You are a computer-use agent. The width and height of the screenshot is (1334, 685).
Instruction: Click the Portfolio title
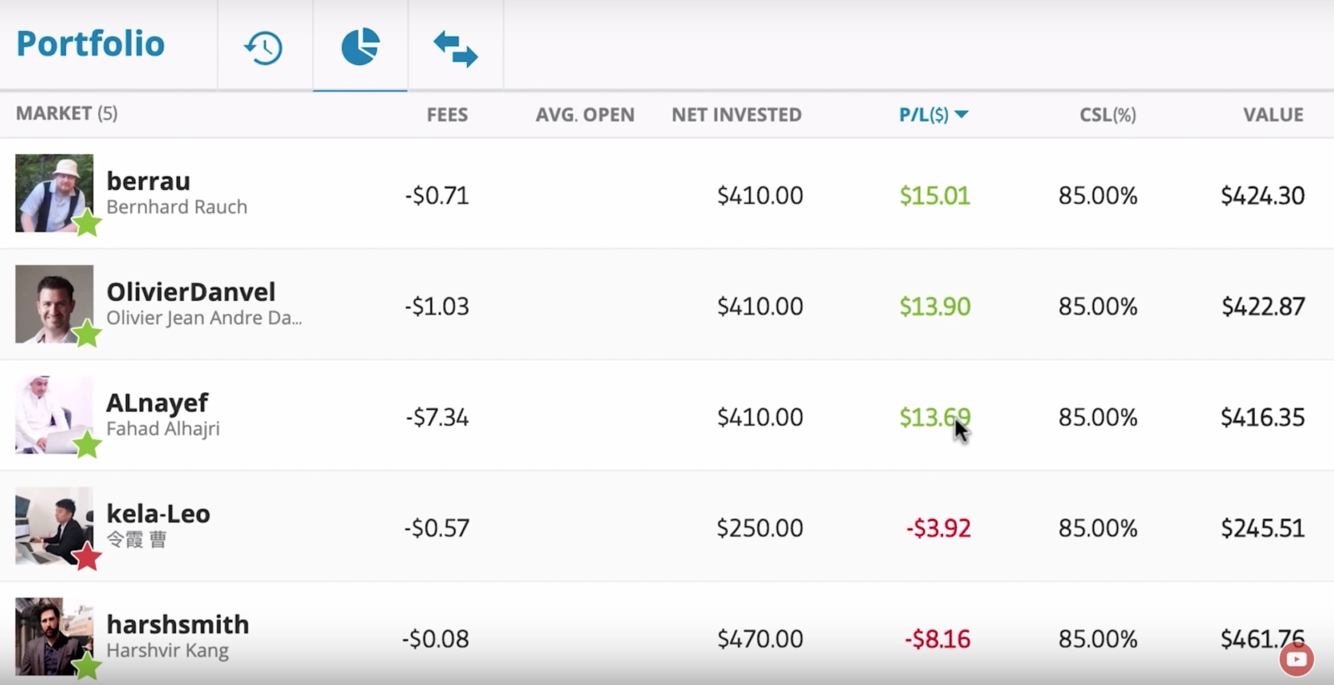point(91,43)
